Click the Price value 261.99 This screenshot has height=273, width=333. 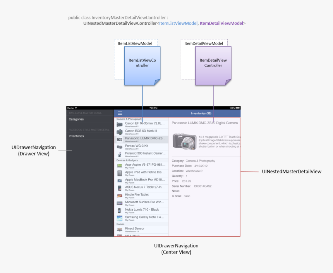[x=187, y=181]
